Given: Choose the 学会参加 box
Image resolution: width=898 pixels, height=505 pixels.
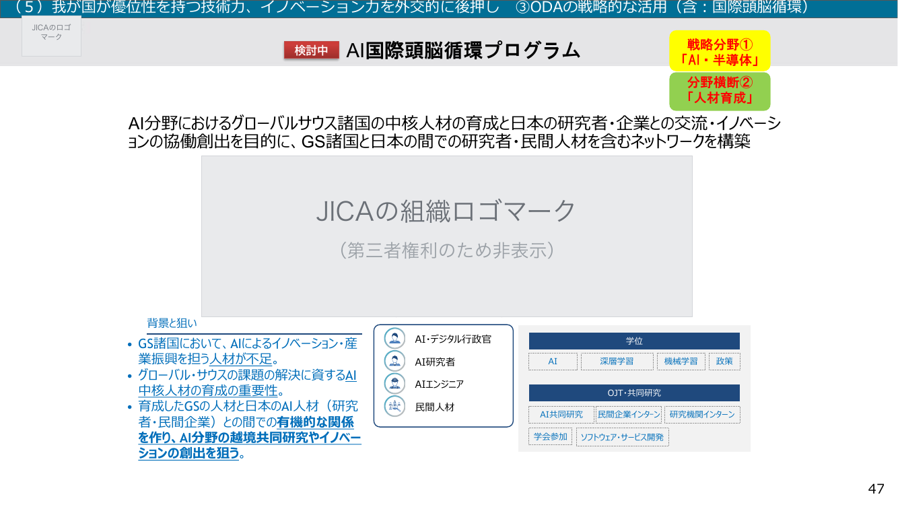Looking at the screenshot, I should [551, 437].
